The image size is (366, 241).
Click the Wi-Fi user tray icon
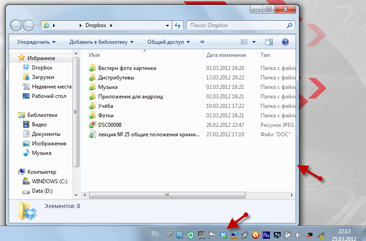169,235
